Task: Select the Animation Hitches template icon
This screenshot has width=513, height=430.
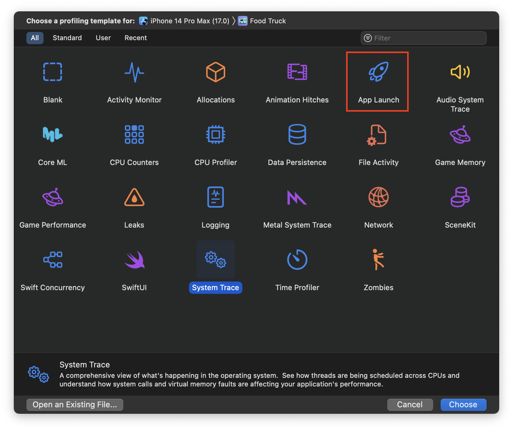Action: click(297, 72)
